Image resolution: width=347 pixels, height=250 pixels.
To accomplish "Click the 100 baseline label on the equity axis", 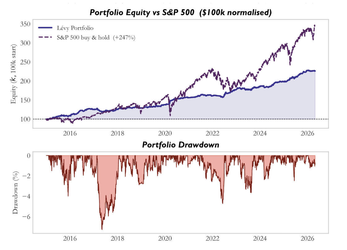I will point(25,119).
